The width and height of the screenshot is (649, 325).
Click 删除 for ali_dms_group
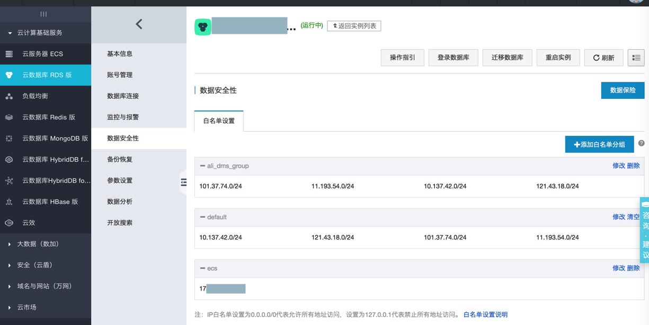(633, 166)
